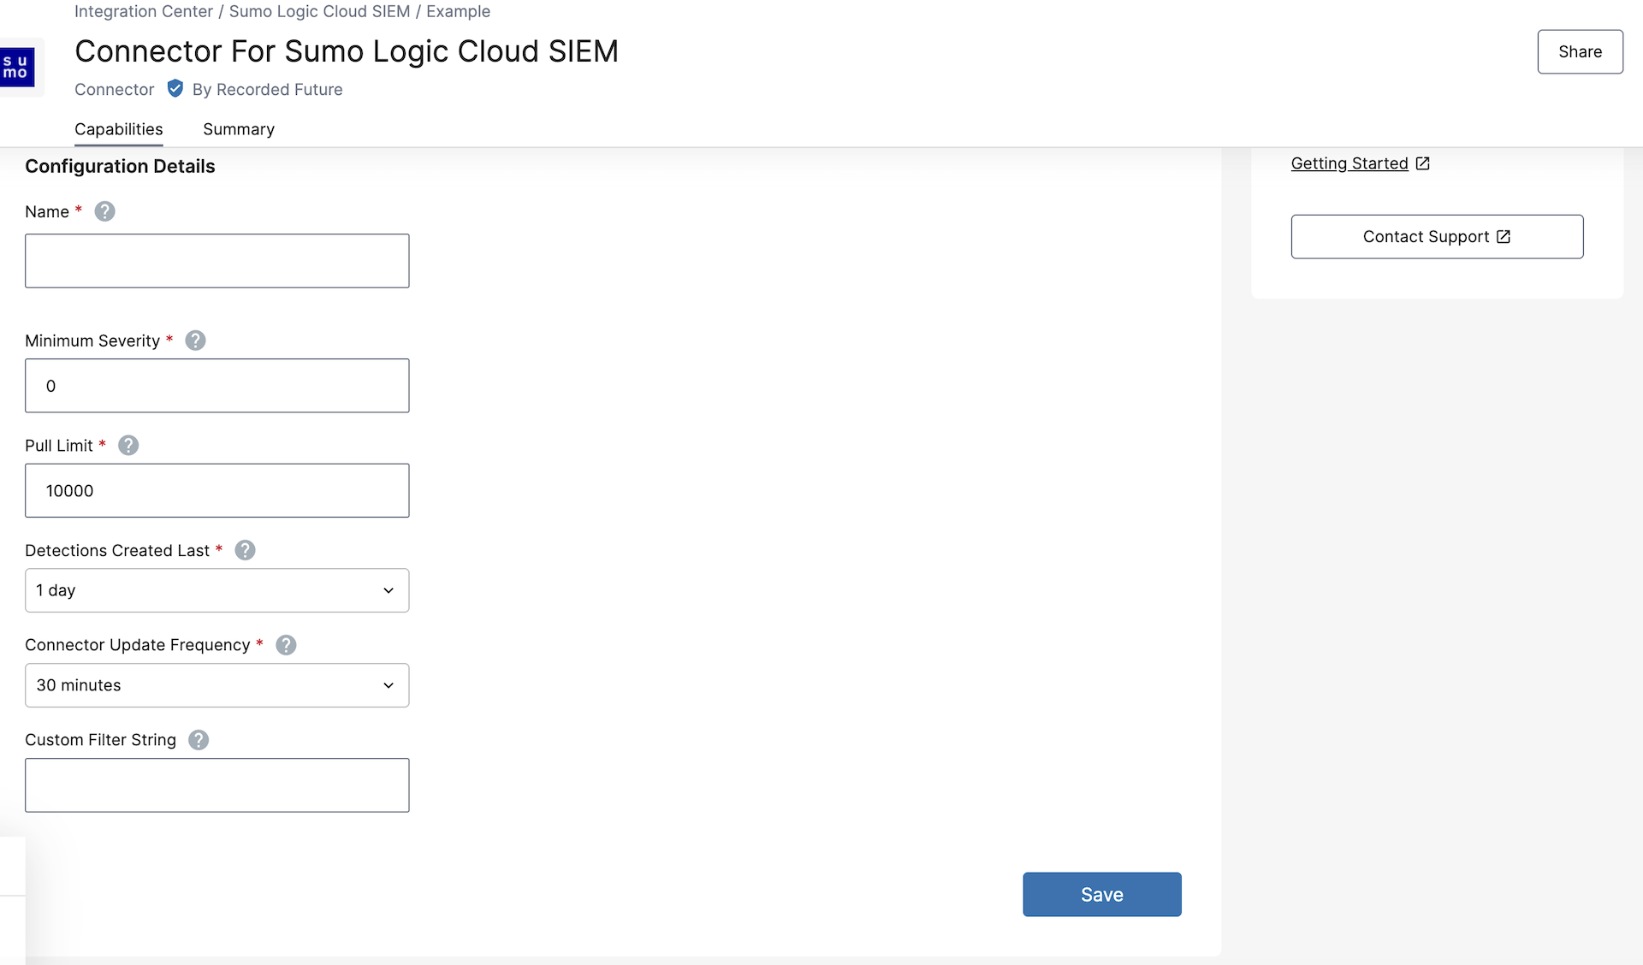The height and width of the screenshot is (965, 1643).
Task: Click the Name field help icon
Action: pos(104,211)
